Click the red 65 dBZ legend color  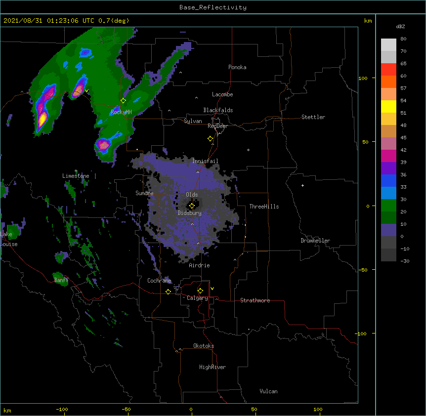point(388,69)
